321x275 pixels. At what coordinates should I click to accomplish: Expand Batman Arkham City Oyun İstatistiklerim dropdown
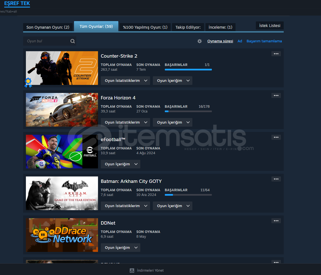click(x=125, y=206)
